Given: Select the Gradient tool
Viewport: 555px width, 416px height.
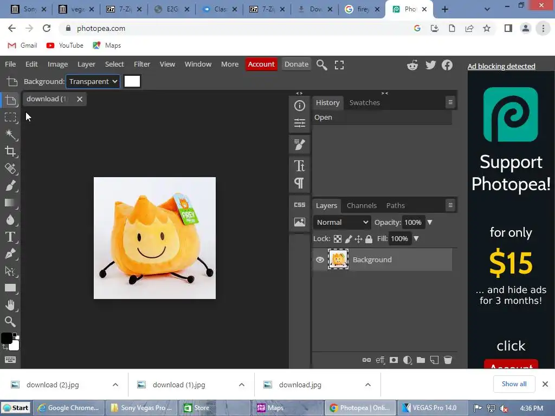Looking at the screenshot, I should [x=10, y=203].
